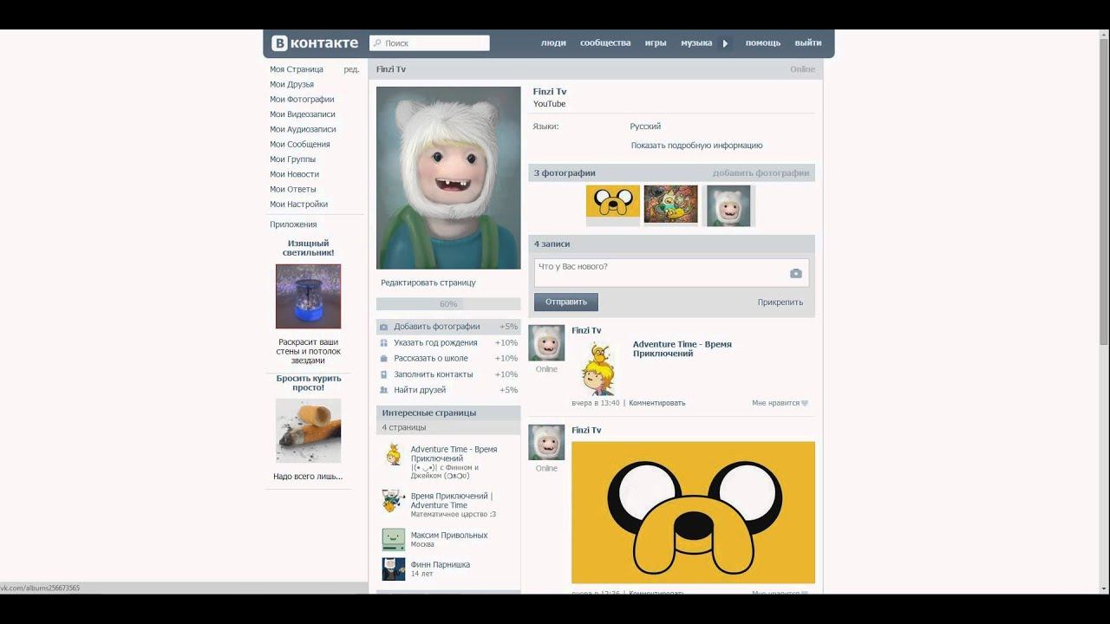Image resolution: width=1110 pixels, height=624 pixels.
Task: Click the camera icon in post box
Action: tap(795, 273)
